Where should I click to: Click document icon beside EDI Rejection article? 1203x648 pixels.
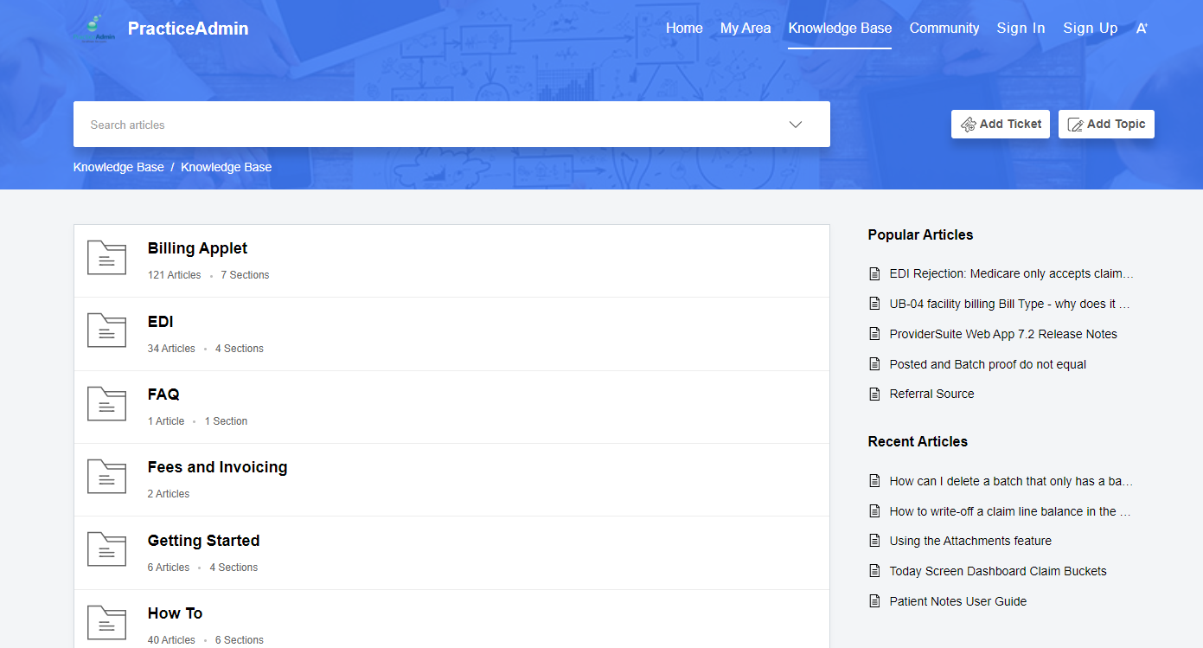coord(874,274)
